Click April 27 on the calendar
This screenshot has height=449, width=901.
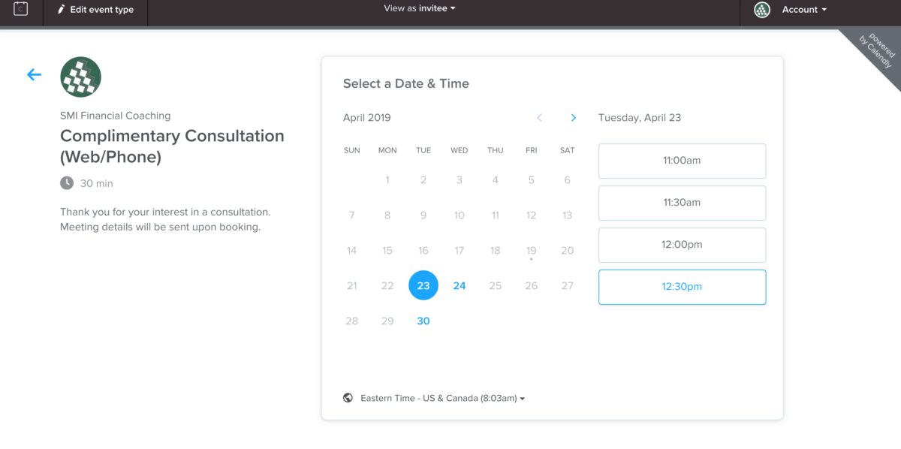(x=568, y=285)
